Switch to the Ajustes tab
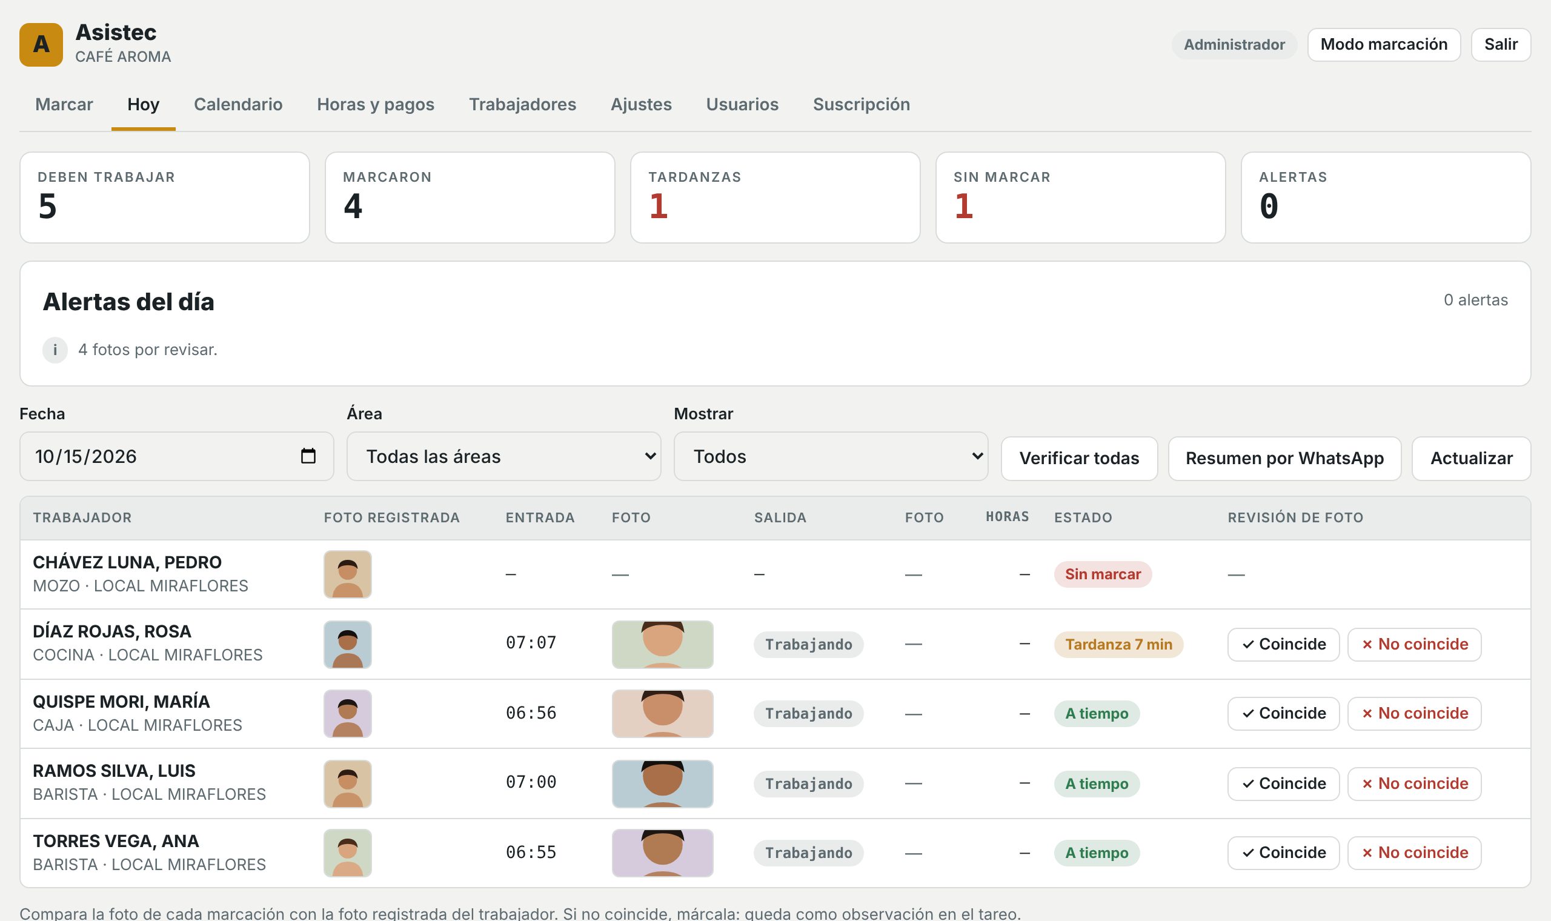This screenshot has width=1551, height=921. pos(641,104)
